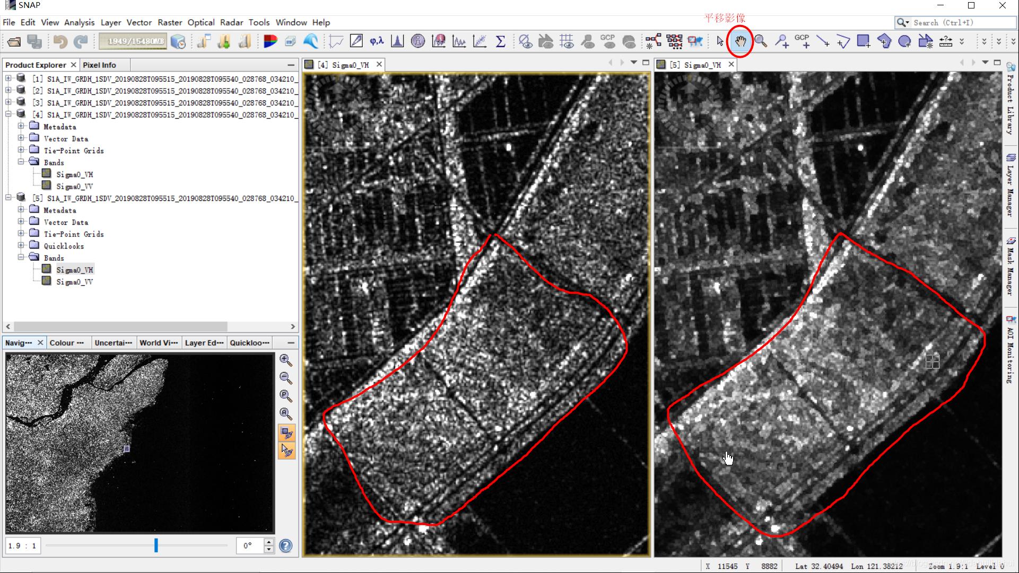Screen dimensions: 1019x573
Task: Select Vector Data under product [4]
Action: (x=66, y=139)
